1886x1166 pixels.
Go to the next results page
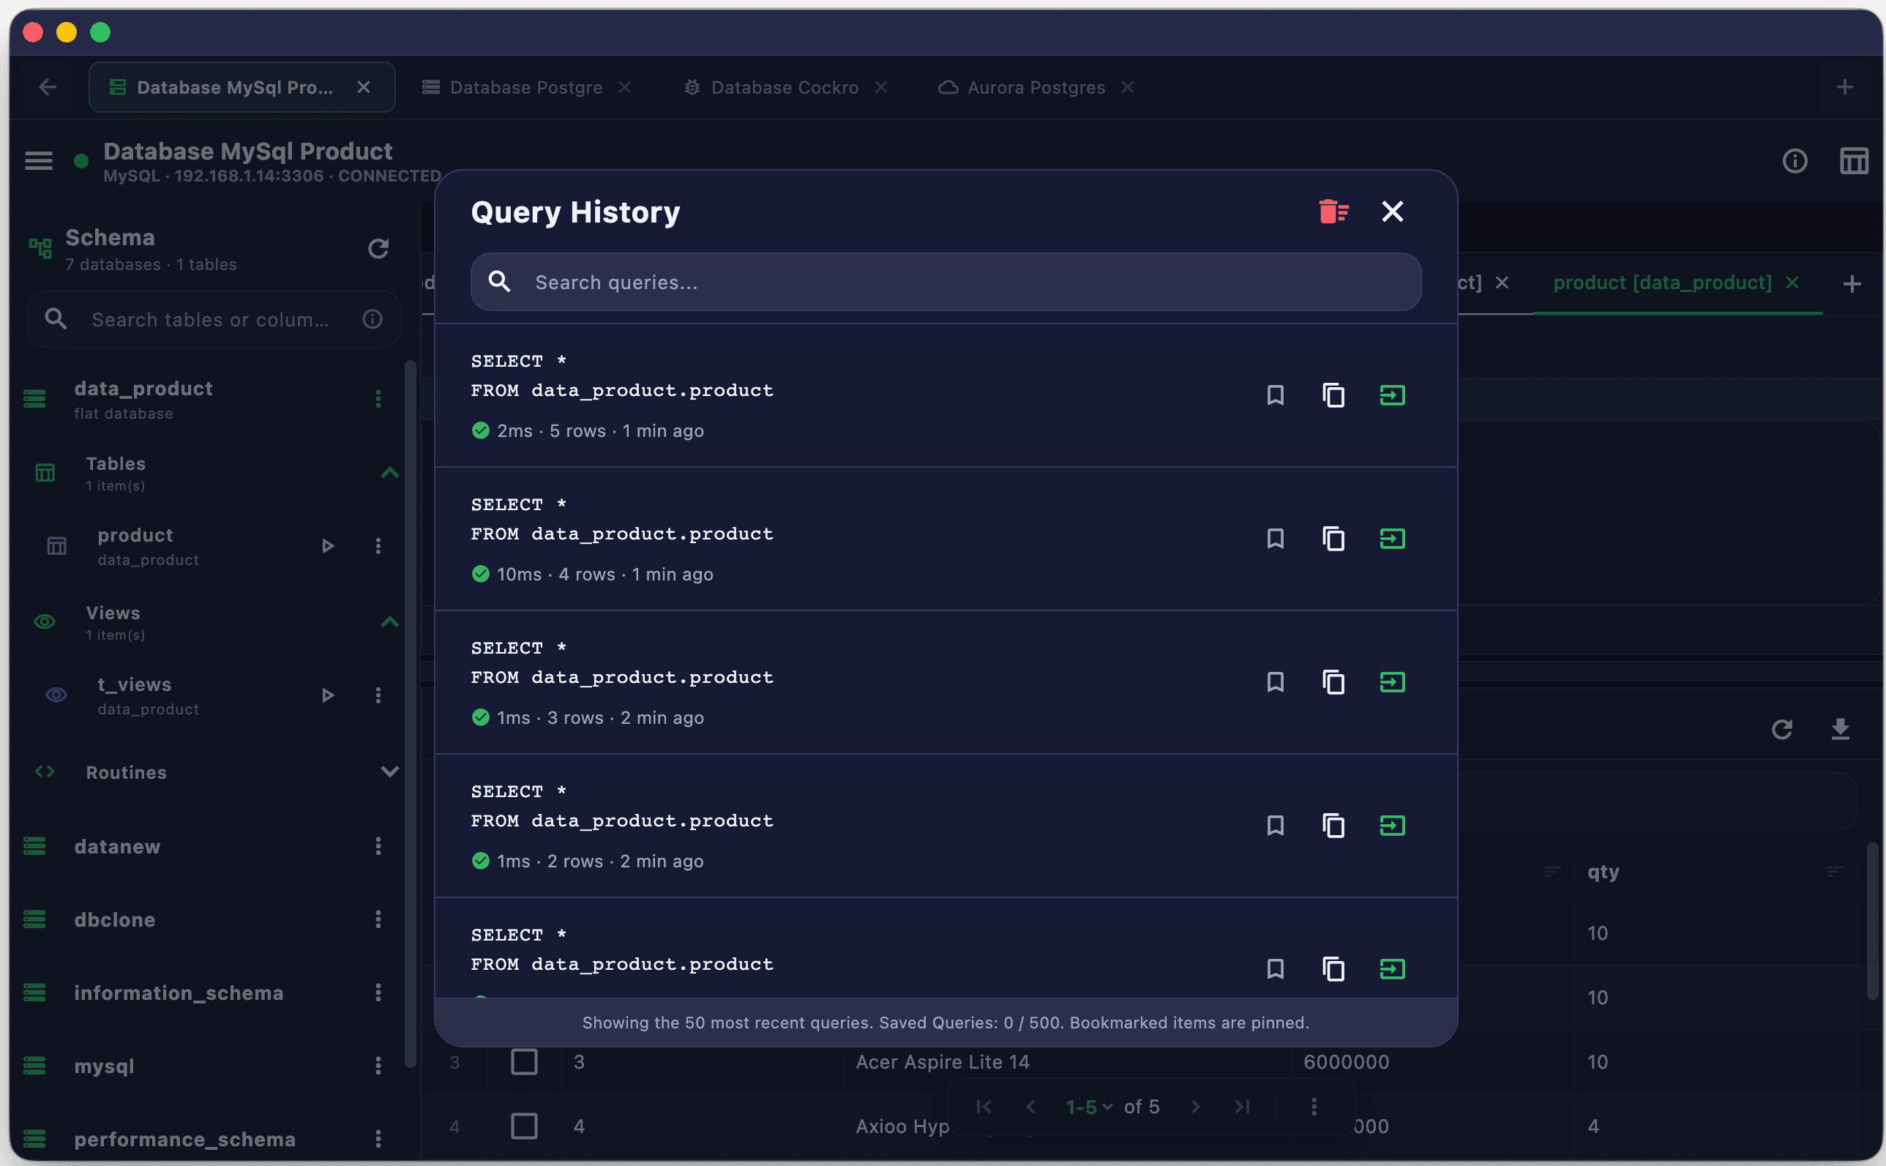pos(1195,1107)
